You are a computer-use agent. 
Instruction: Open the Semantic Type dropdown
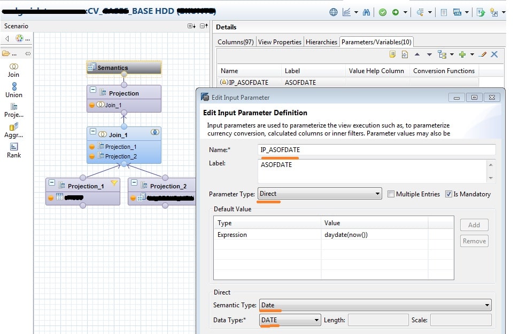coord(375,306)
